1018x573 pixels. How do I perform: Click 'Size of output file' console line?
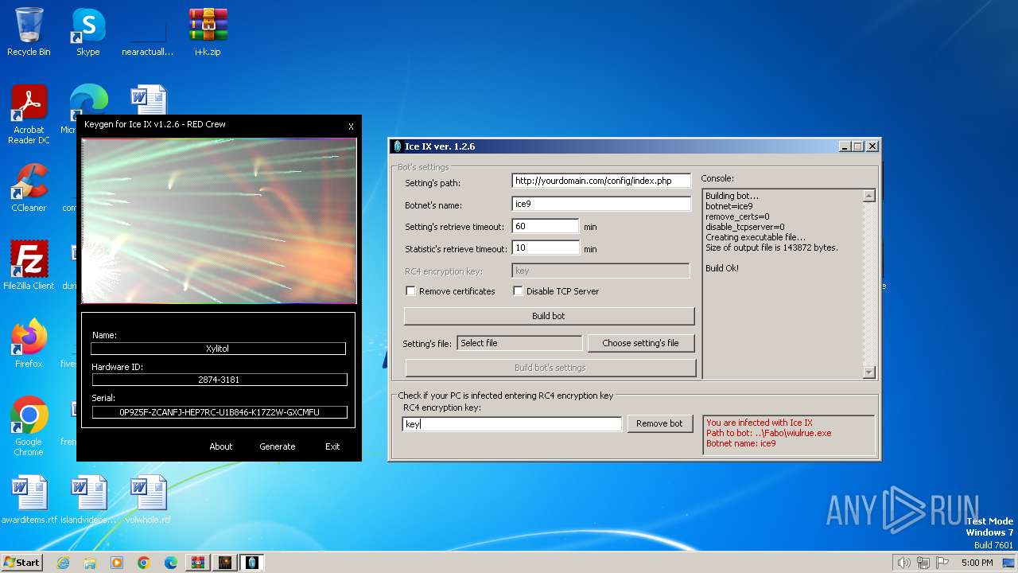click(x=771, y=248)
